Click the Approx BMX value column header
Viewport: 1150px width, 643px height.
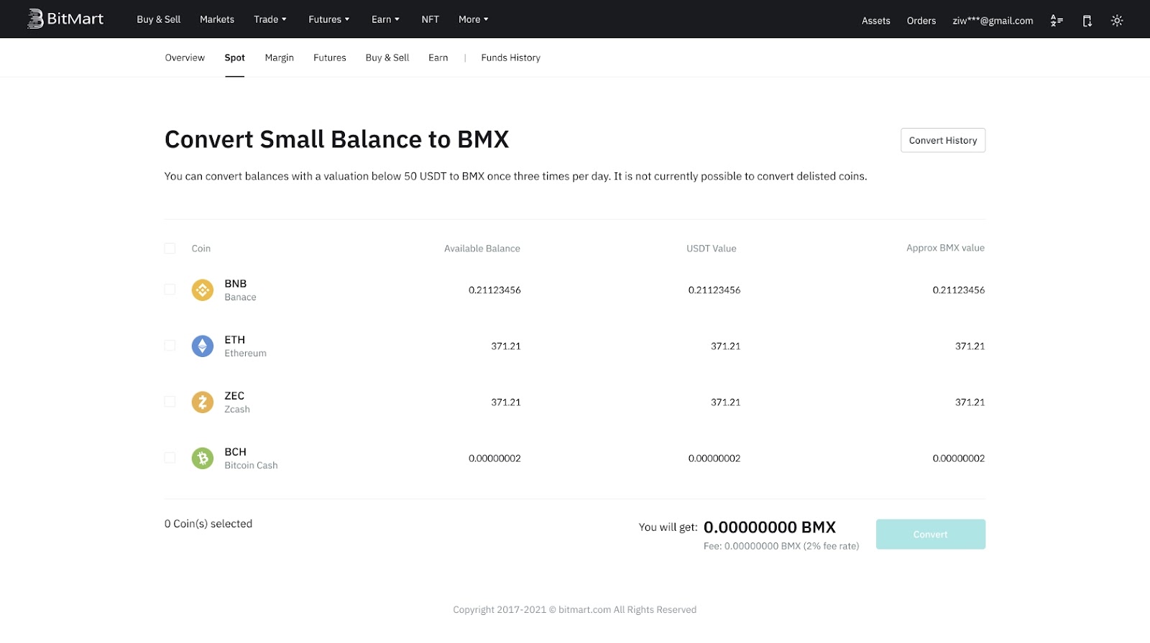coord(945,248)
